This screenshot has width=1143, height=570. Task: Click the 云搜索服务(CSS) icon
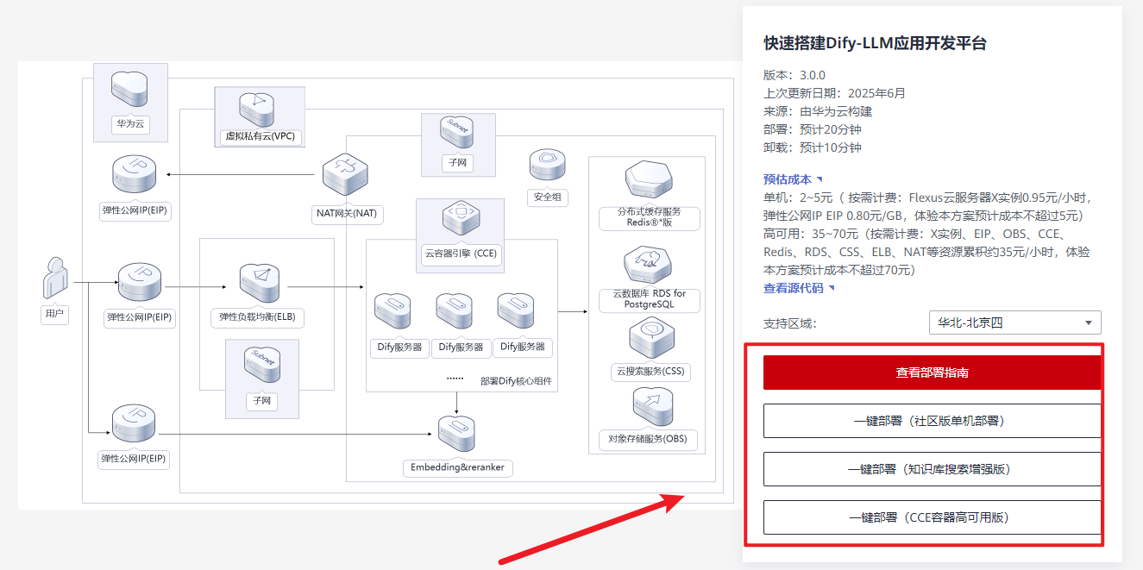click(652, 337)
